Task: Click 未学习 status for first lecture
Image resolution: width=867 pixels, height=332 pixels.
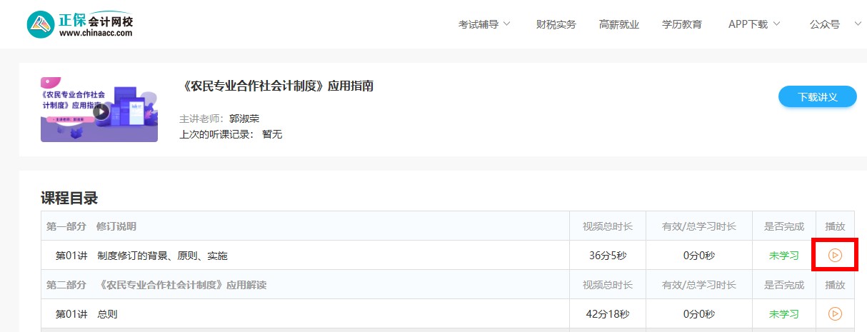Action: coord(783,256)
